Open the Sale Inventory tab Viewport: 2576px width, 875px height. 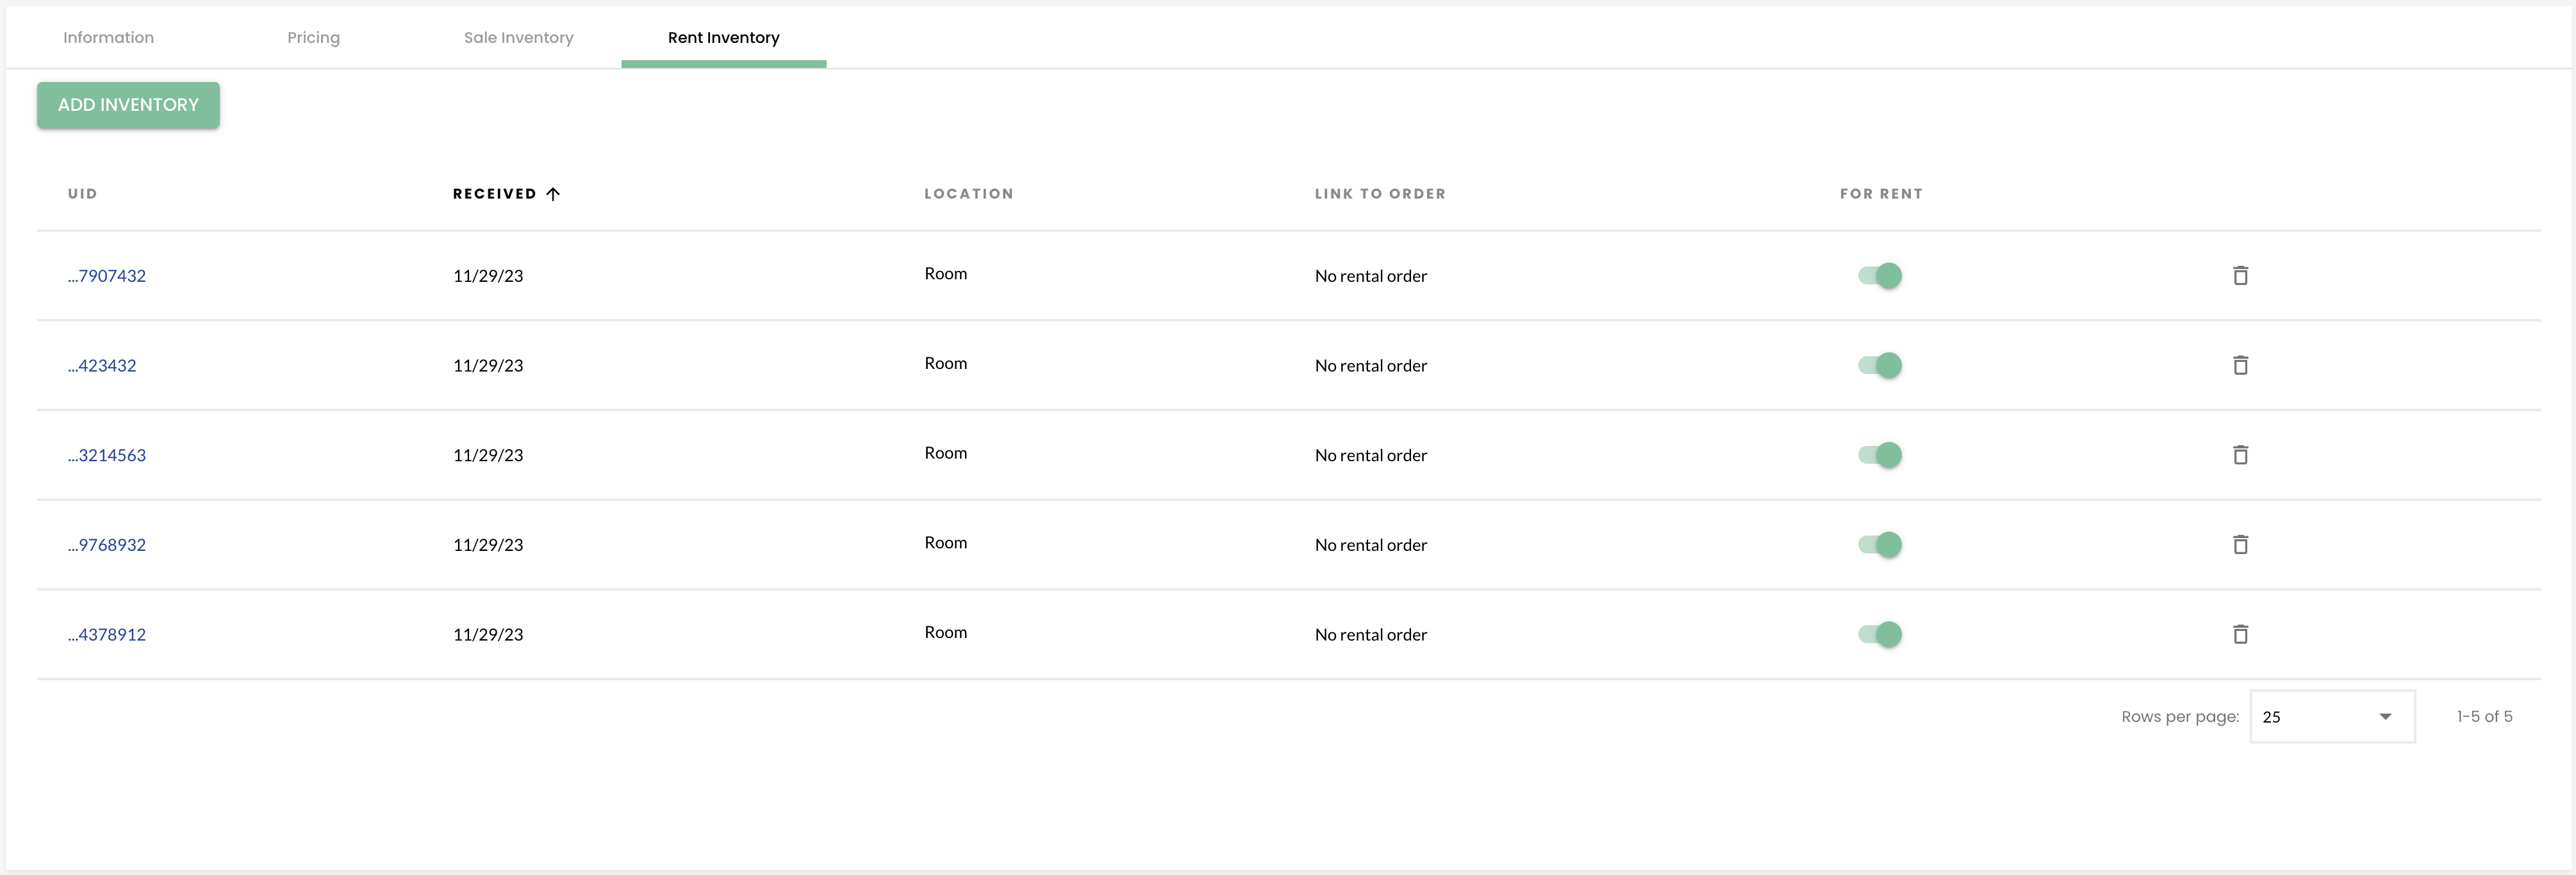pos(518,37)
